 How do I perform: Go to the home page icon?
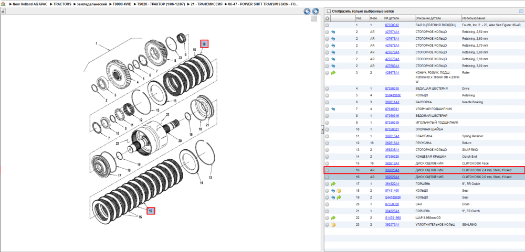tap(3, 5)
